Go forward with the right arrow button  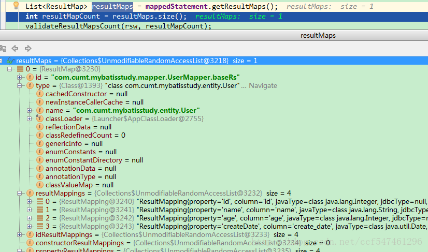(x=28, y=49)
